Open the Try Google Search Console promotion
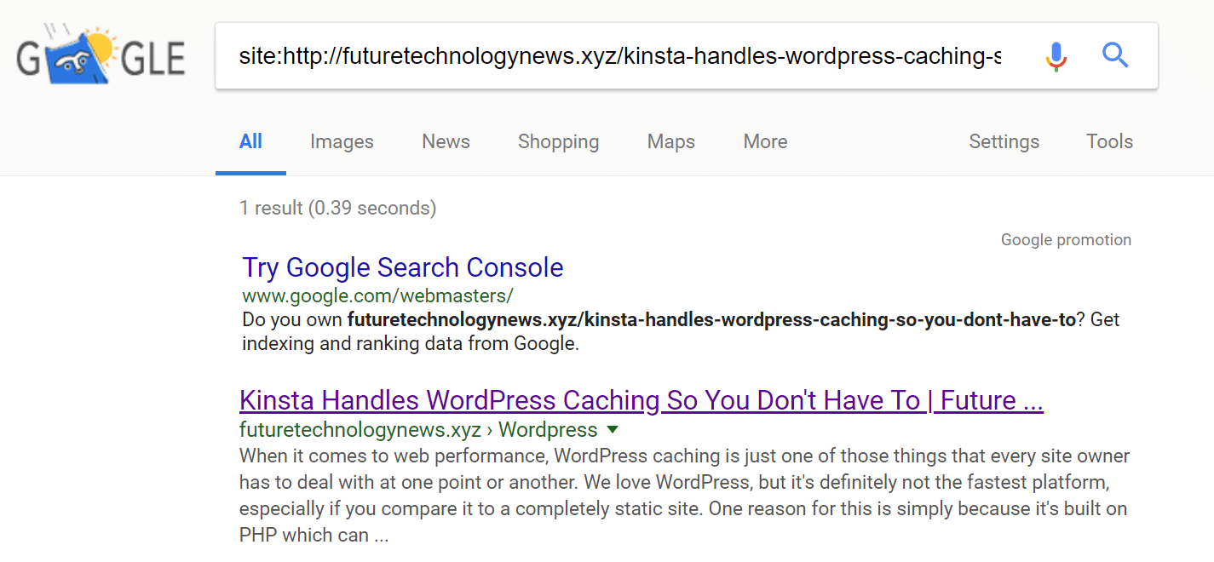 (401, 267)
